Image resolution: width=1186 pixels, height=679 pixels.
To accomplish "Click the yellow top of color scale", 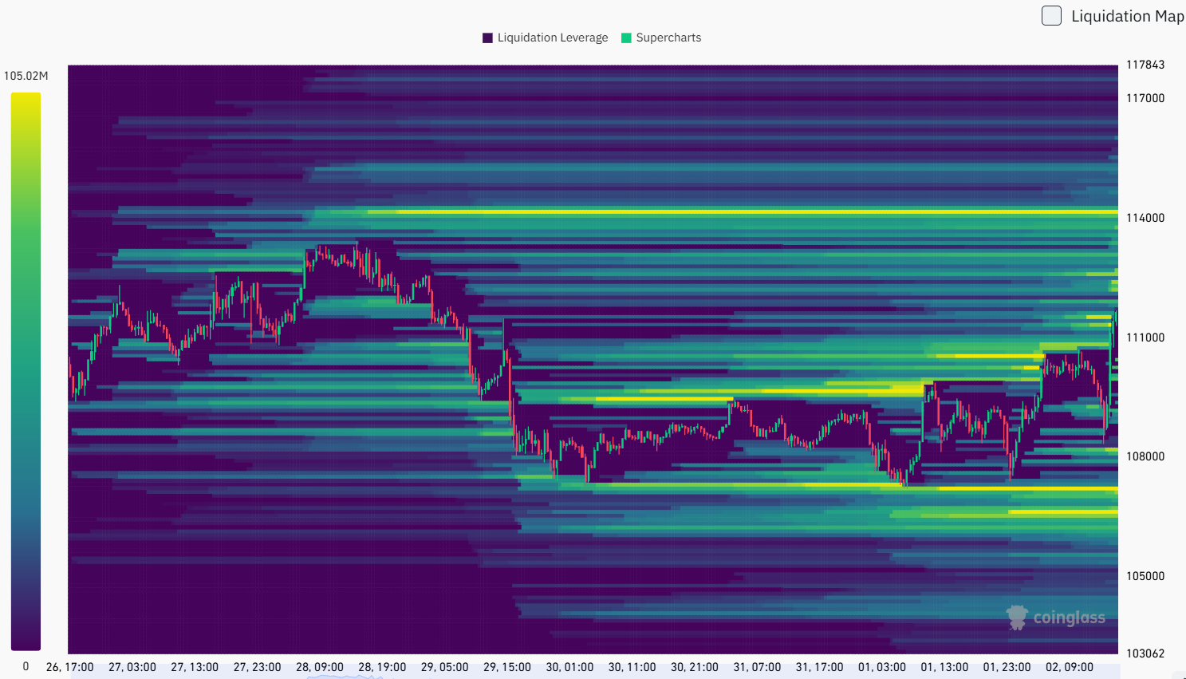I will 26,100.
